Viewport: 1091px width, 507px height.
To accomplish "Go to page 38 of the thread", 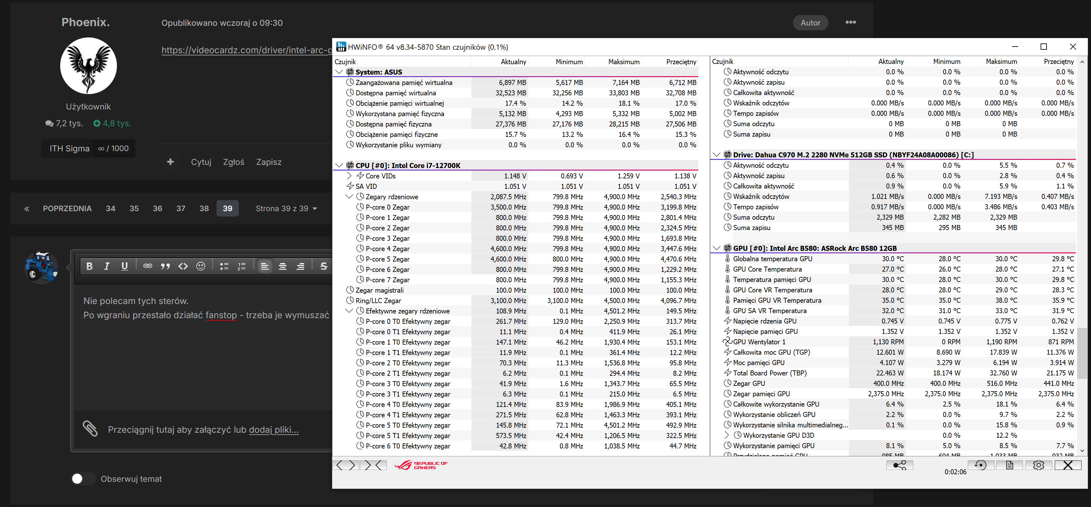I will click(204, 208).
